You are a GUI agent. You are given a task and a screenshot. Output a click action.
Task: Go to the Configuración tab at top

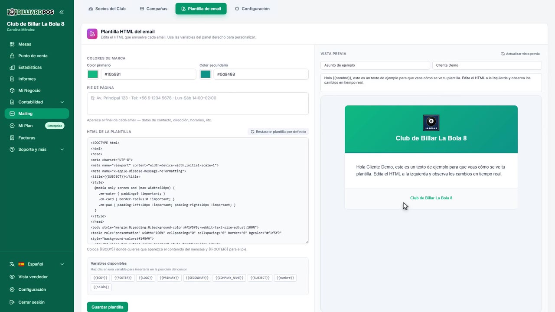[x=252, y=9]
